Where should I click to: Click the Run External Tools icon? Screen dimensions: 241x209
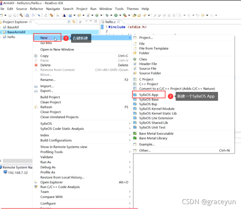pyautogui.click(x=125, y=15)
